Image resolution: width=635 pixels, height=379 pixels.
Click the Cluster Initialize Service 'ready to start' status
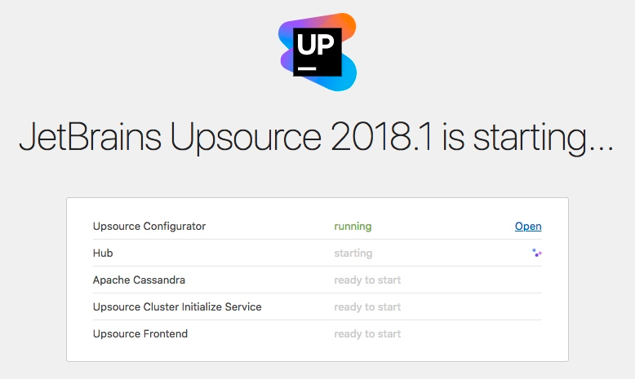pyautogui.click(x=367, y=307)
